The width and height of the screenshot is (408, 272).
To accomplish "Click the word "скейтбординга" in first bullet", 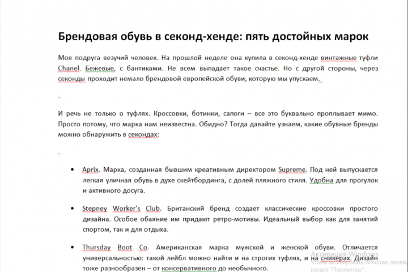I will click(200, 180).
